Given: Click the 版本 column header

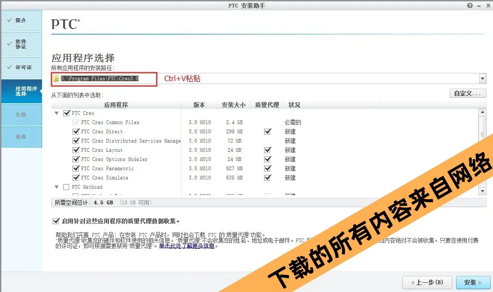Looking at the screenshot, I should coord(199,105).
